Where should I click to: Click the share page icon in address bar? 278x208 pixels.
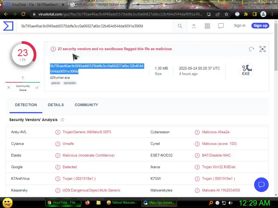coord(218,14)
